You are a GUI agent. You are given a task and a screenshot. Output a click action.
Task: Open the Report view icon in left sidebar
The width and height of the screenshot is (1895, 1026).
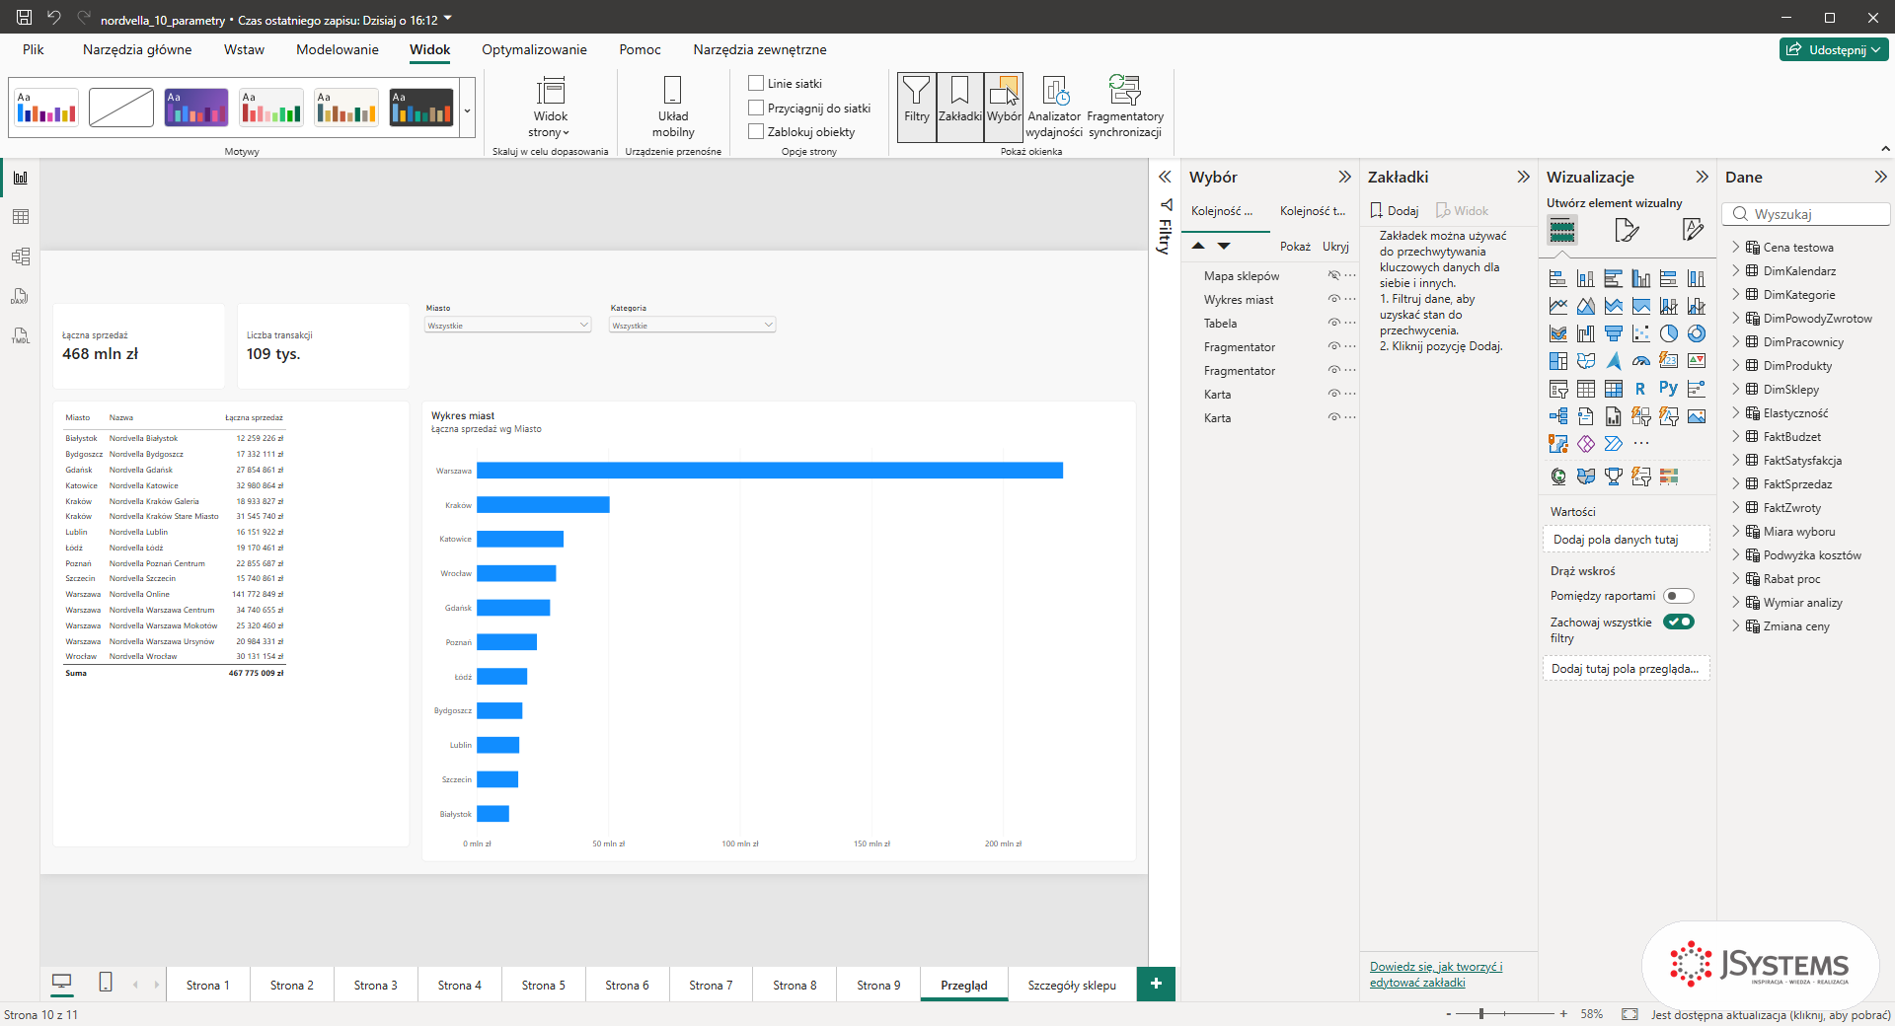[x=20, y=178]
